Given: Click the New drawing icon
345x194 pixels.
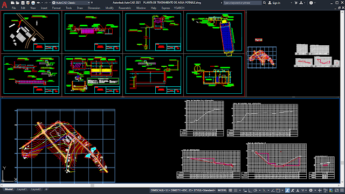Looking at the screenshot, I should point(12,3).
